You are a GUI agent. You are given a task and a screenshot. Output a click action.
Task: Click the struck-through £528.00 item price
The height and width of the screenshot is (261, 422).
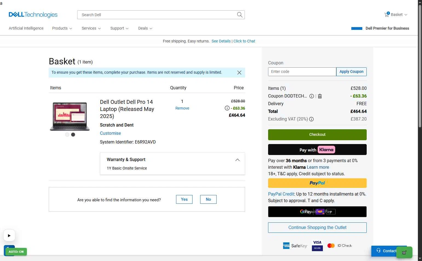(238, 101)
